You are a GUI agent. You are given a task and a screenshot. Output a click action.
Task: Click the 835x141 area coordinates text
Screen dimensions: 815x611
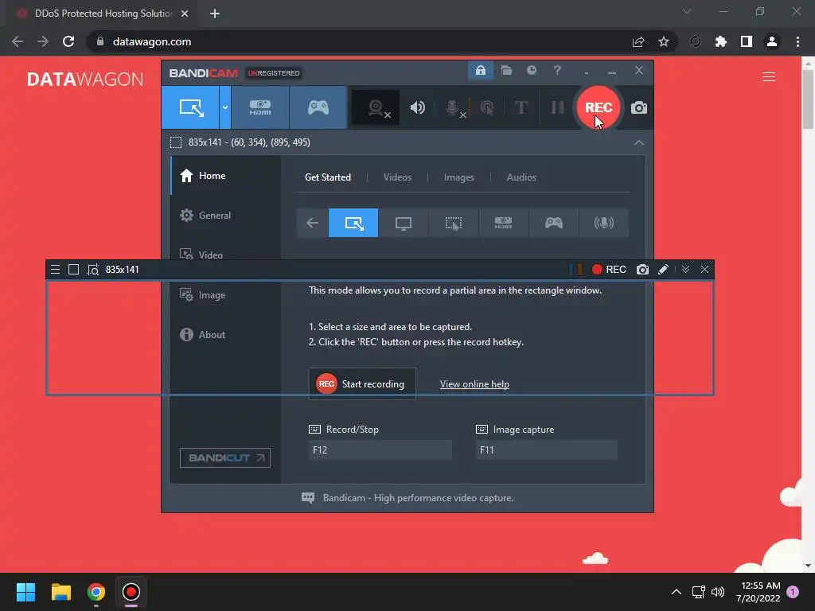(x=249, y=142)
